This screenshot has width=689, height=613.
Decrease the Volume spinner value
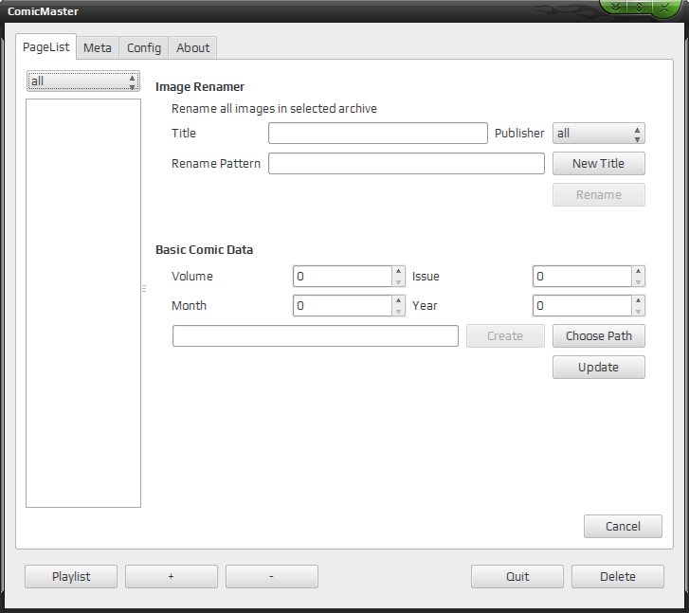pos(399,281)
